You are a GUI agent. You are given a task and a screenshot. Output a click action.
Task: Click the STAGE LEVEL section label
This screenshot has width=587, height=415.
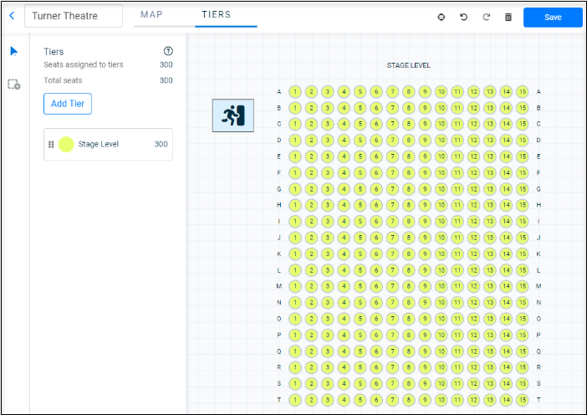[x=408, y=65]
